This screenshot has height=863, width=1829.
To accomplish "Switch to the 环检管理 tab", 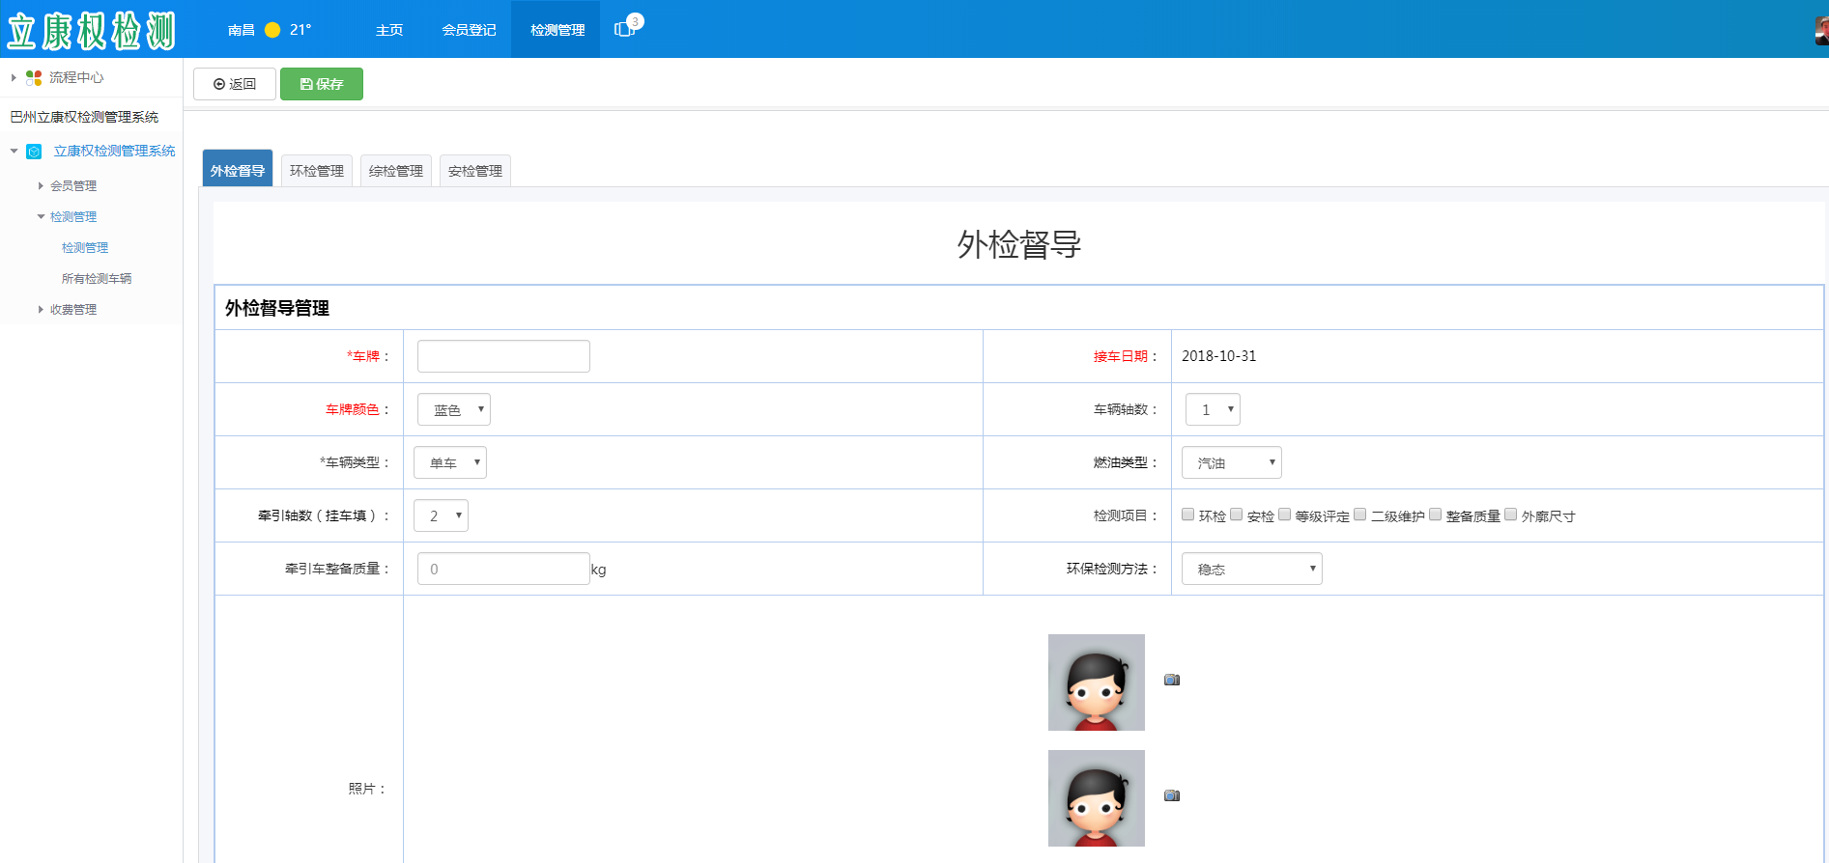I will point(316,171).
